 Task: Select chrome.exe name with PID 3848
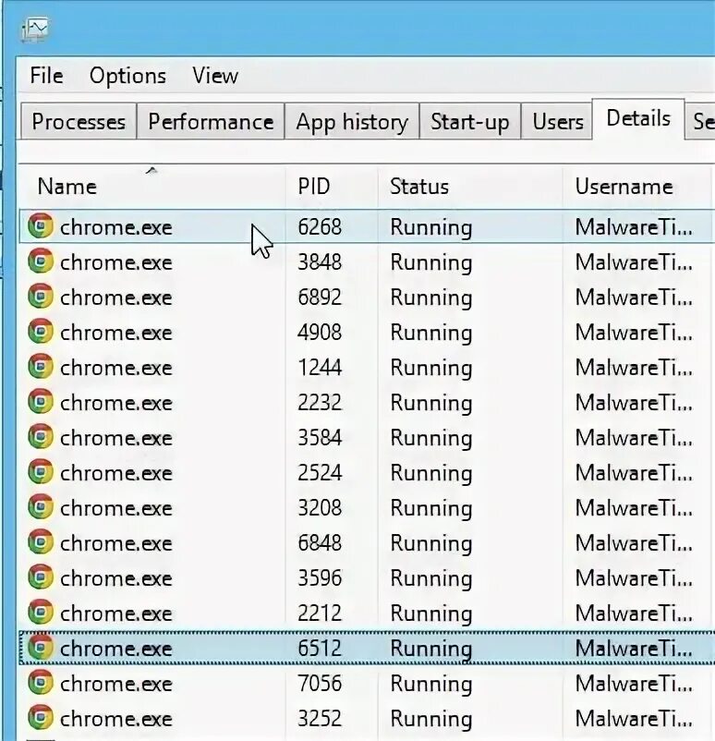point(116,262)
